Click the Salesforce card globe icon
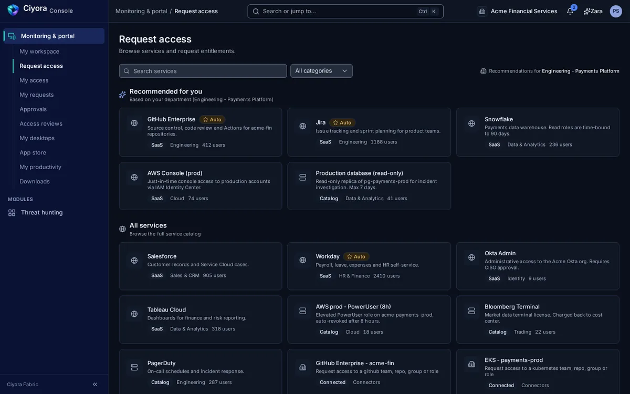The image size is (630, 394). [x=134, y=260]
